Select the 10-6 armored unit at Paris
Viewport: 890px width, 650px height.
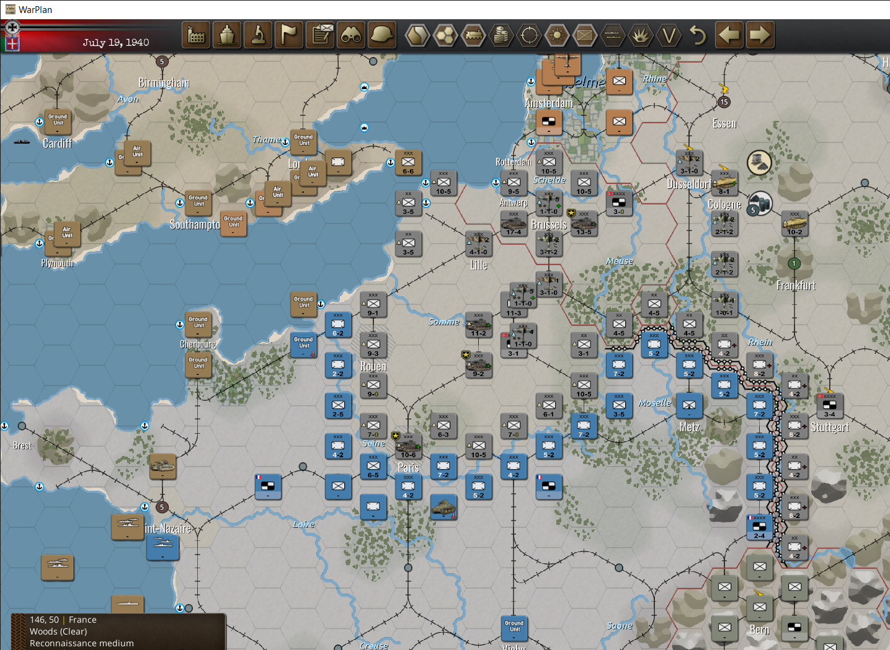click(x=408, y=446)
